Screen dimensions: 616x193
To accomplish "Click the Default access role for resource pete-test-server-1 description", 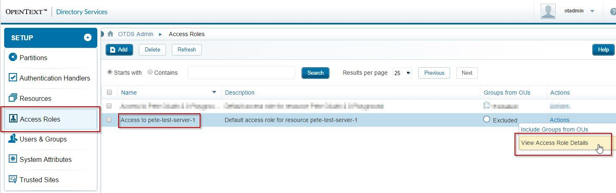I will point(291,120).
